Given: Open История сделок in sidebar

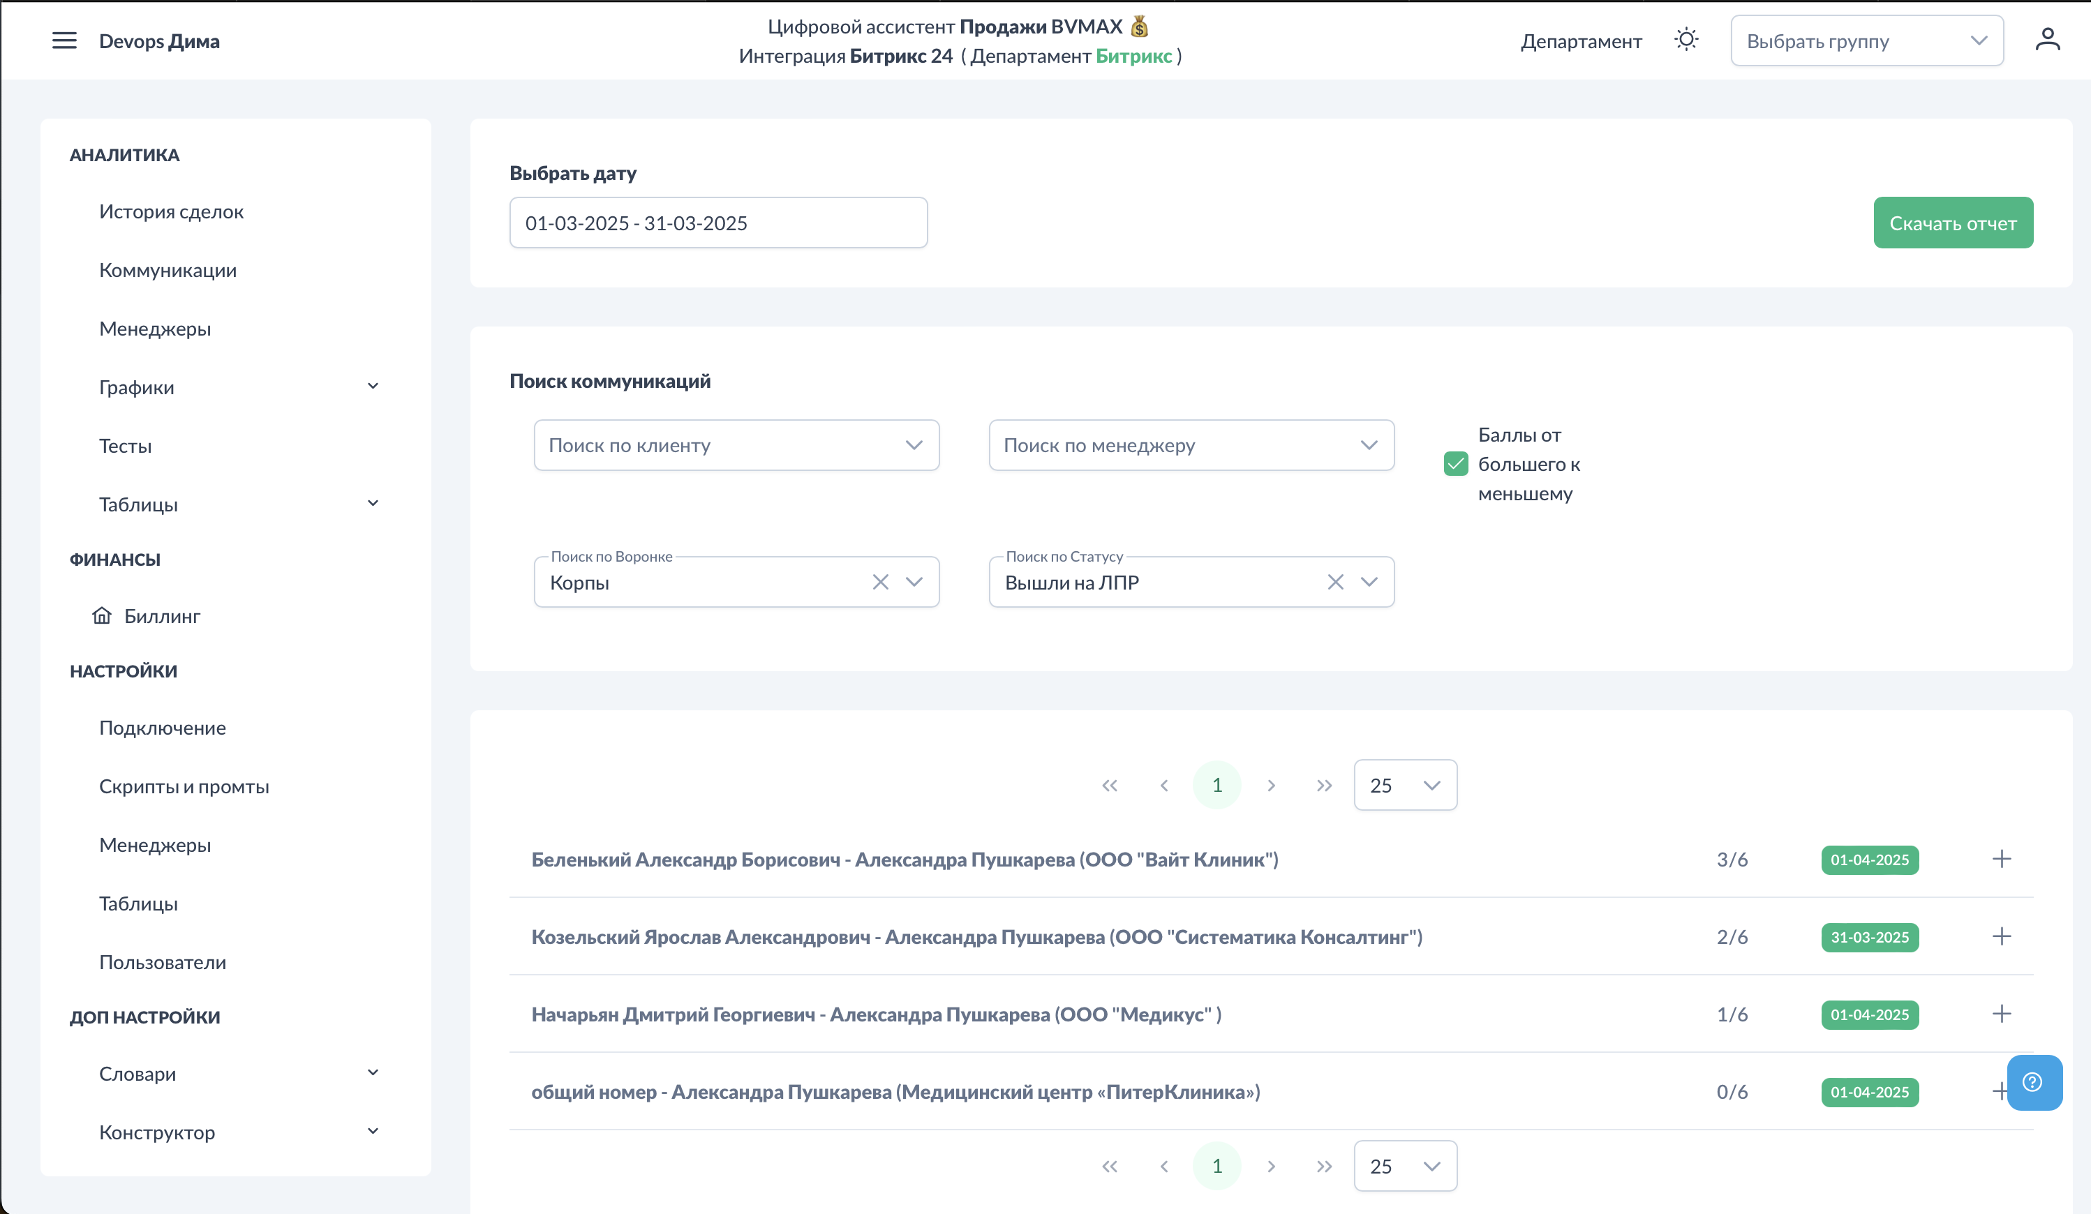Looking at the screenshot, I should tap(171, 211).
